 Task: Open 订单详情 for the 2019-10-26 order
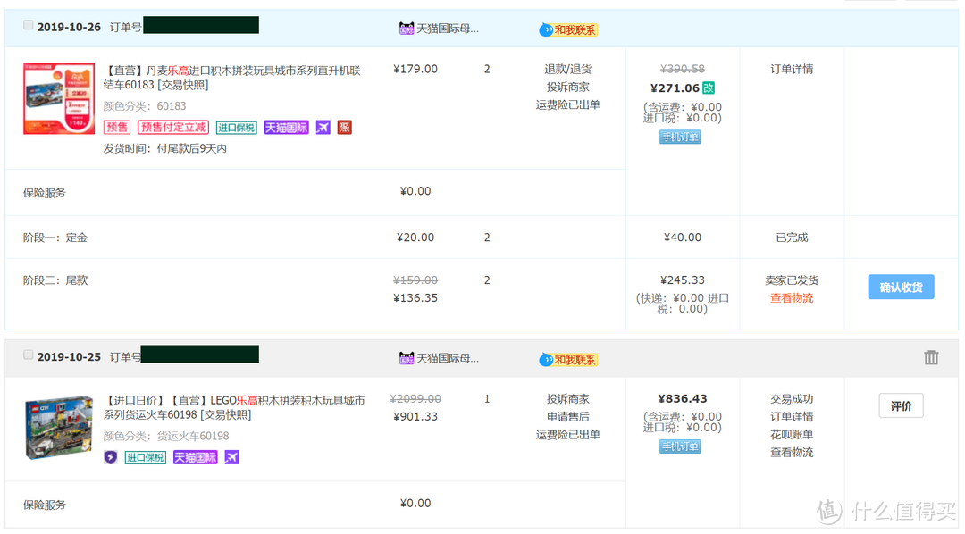[792, 69]
